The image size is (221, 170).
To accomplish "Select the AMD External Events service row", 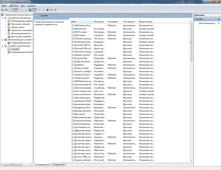I will [x=113, y=26].
